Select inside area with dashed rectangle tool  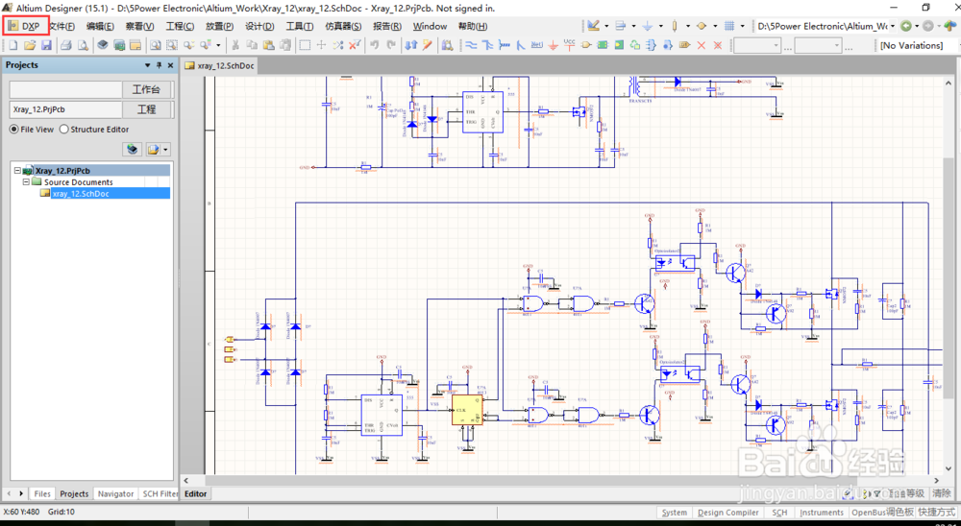point(305,45)
